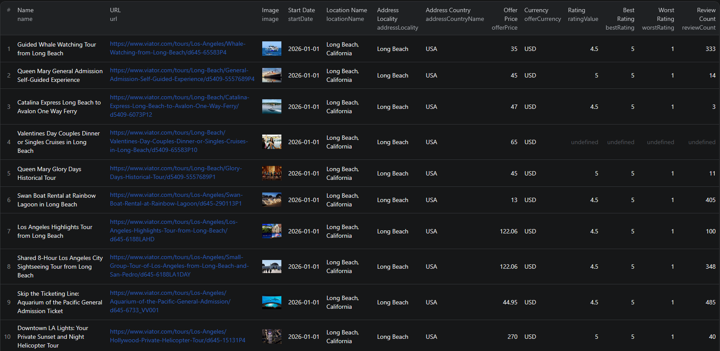The width and height of the screenshot is (720, 351).
Task: Click the Glory Days Historical Tour thumbnail
Action: coord(271,173)
